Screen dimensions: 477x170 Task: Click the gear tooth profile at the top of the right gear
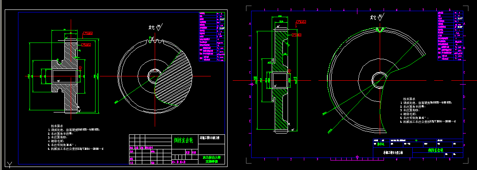tap(381, 30)
